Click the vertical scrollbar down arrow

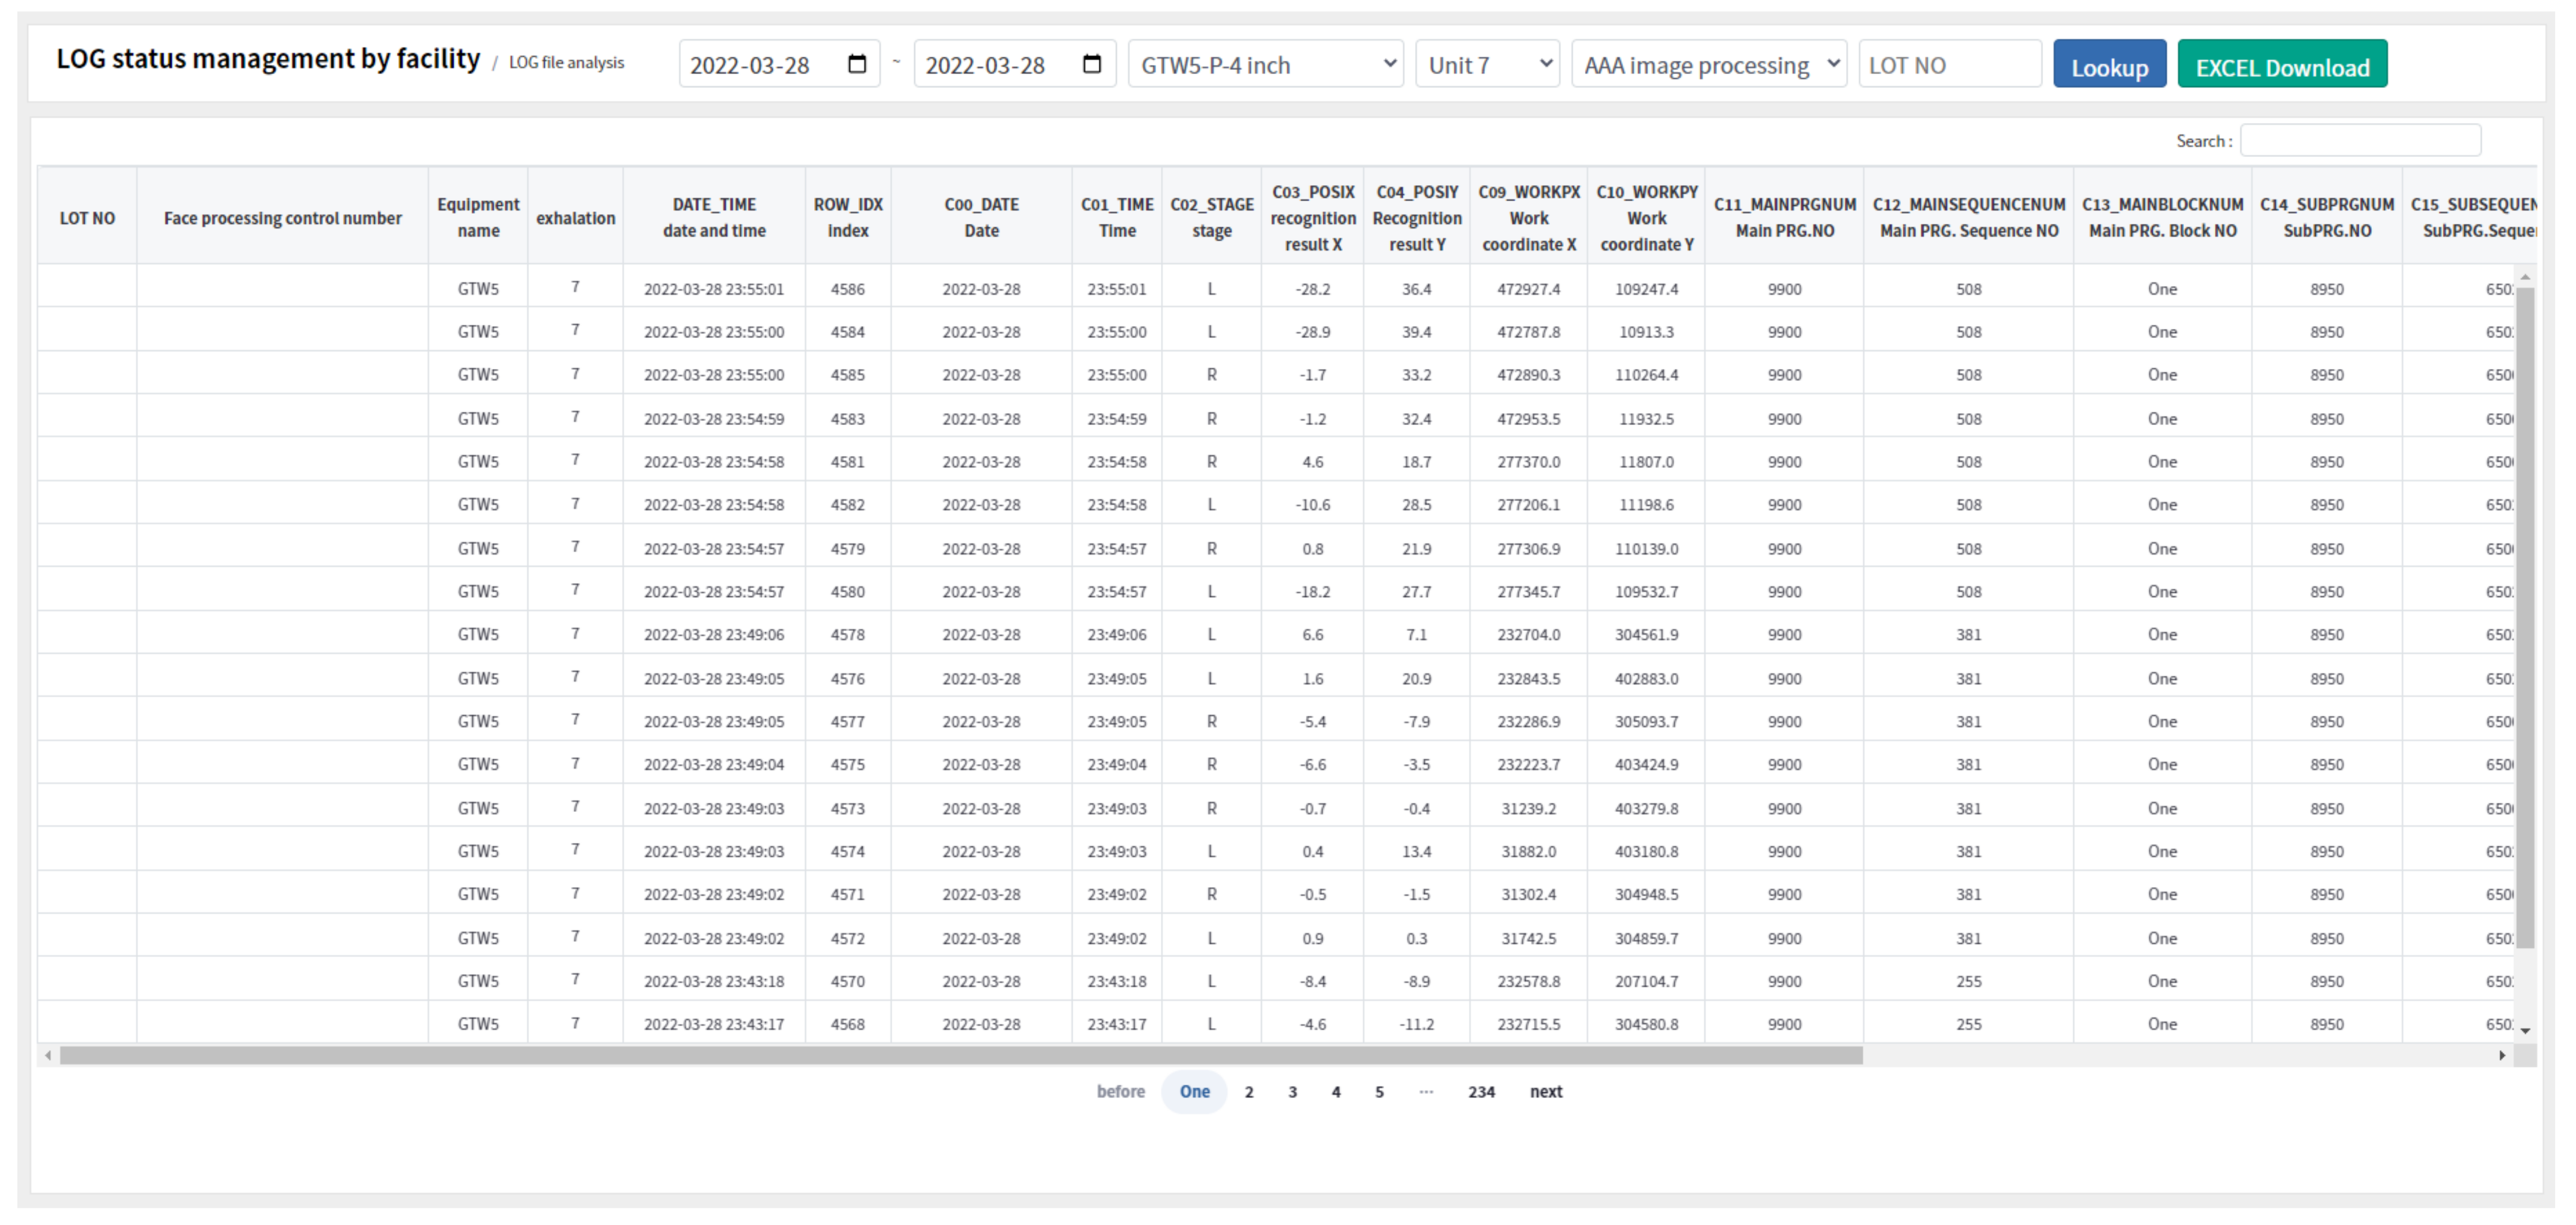[x=2525, y=1031]
